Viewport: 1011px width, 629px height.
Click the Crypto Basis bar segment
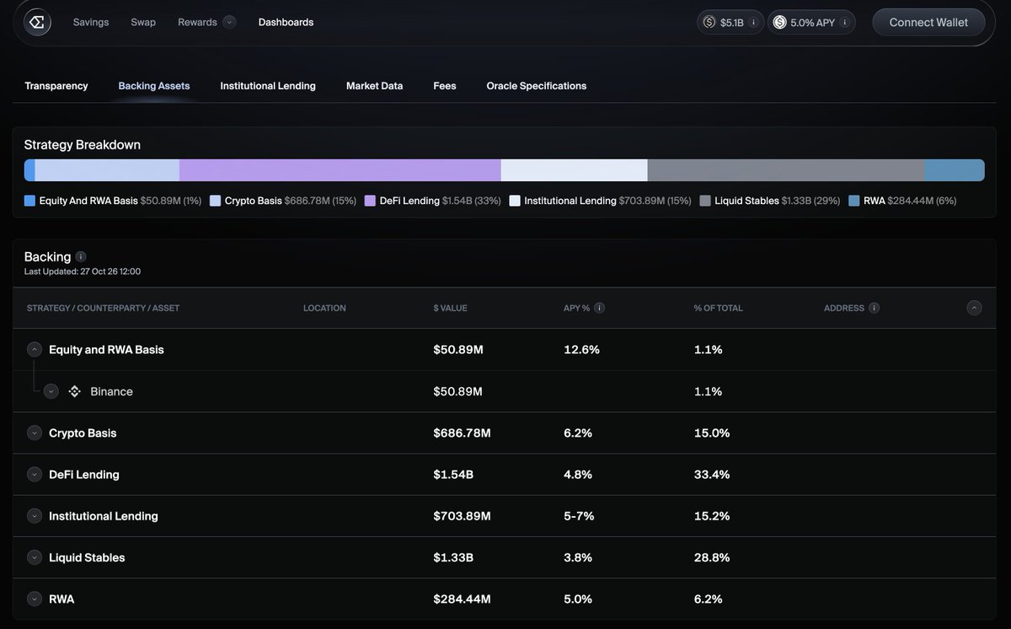click(x=107, y=170)
